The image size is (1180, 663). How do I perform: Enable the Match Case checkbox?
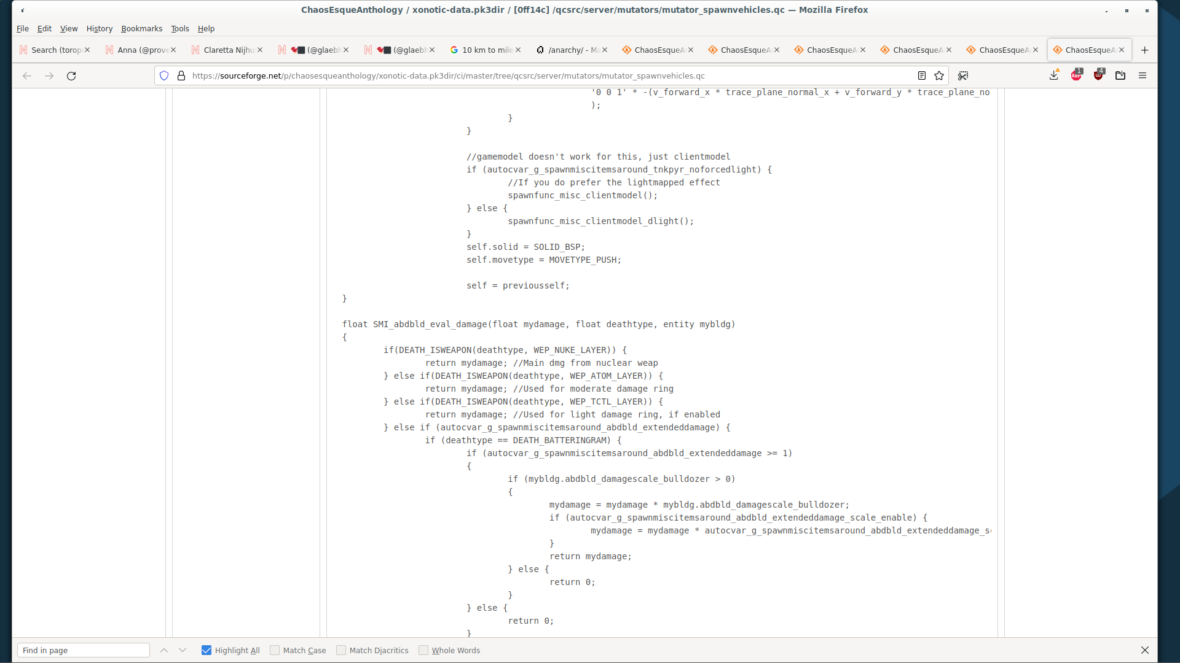275,650
